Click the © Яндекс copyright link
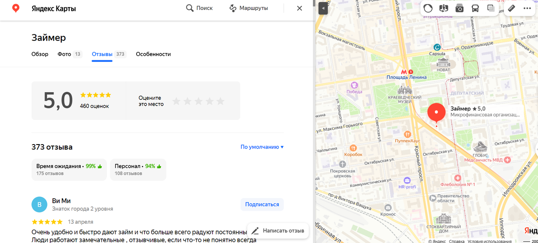 [x=437, y=241]
